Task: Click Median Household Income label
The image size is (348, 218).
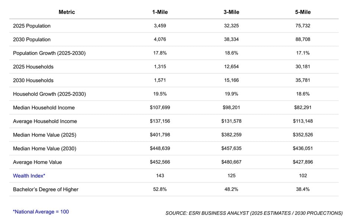Action: coord(44,108)
